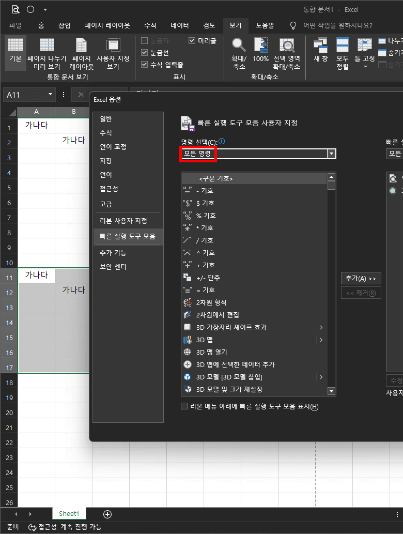Click the search document icon in title bar
The image size is (403, 534).
[16, 9]
